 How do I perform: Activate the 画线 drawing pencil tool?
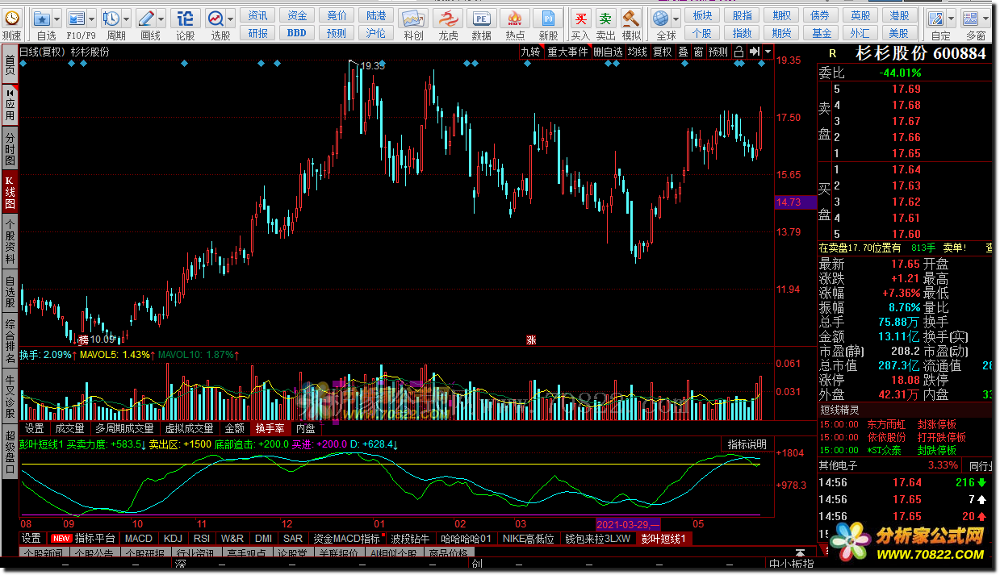click(146, 18)
